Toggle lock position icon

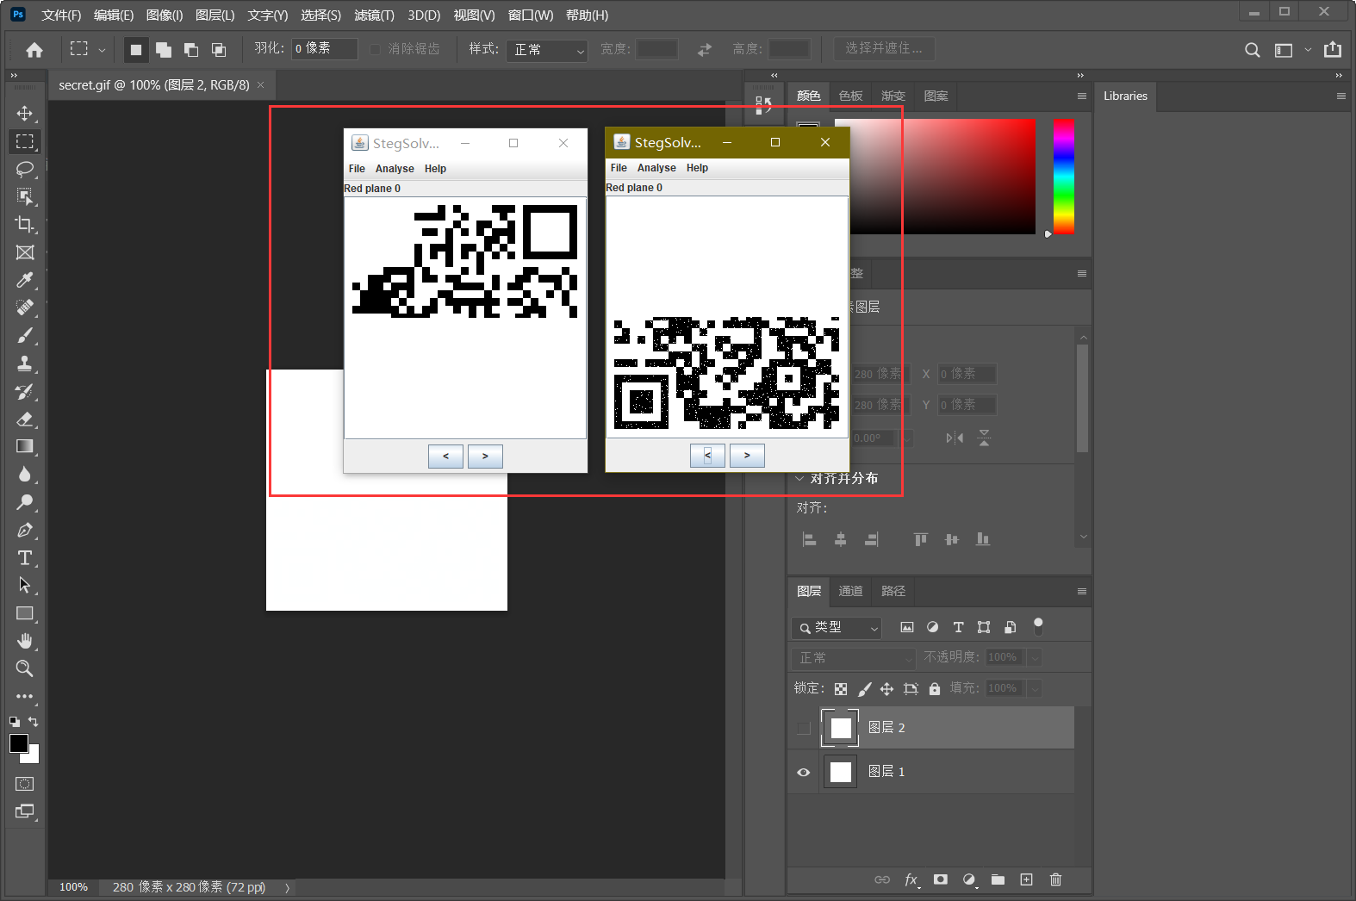pyautogui.click(x=887, y=688)
